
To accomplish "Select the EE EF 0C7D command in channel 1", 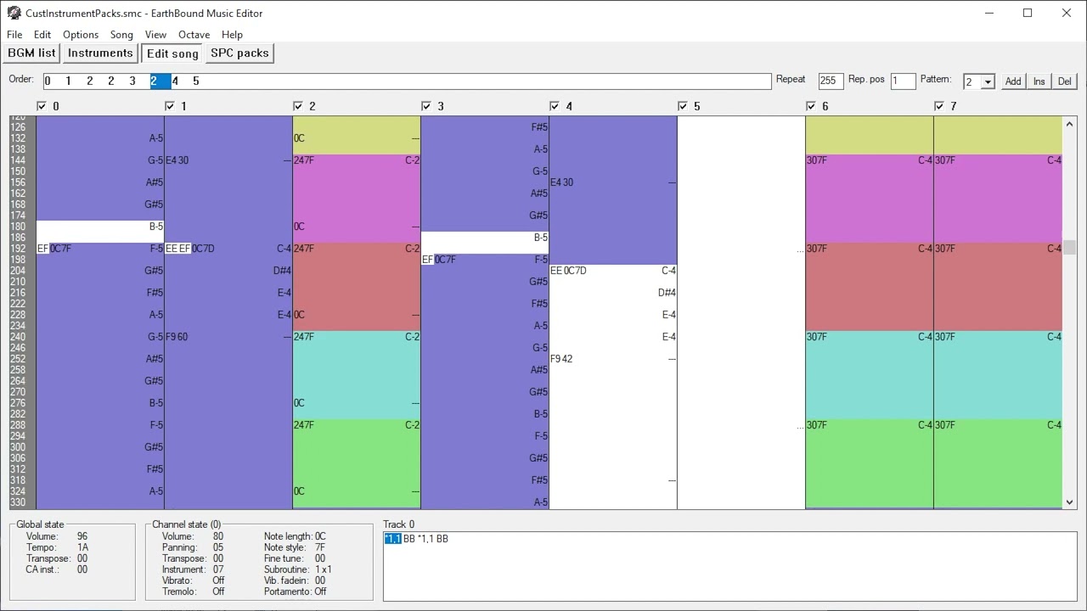I will 190,249.
